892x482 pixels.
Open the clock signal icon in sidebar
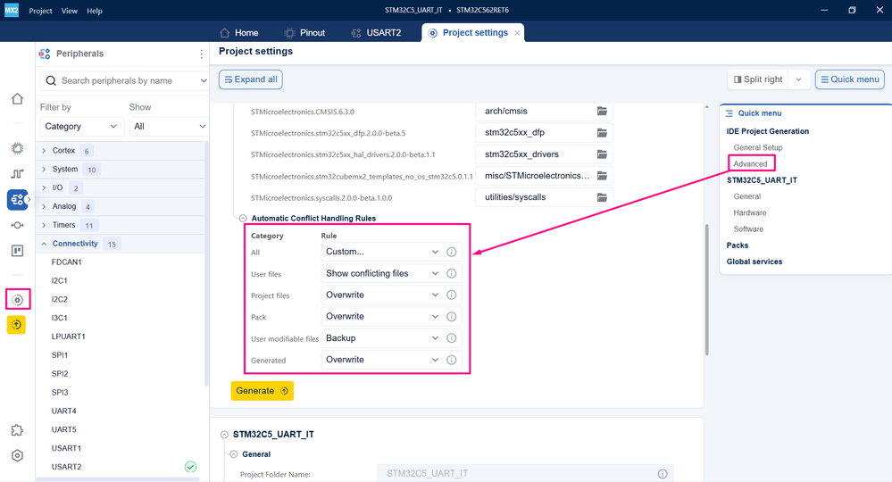point(17,173)
